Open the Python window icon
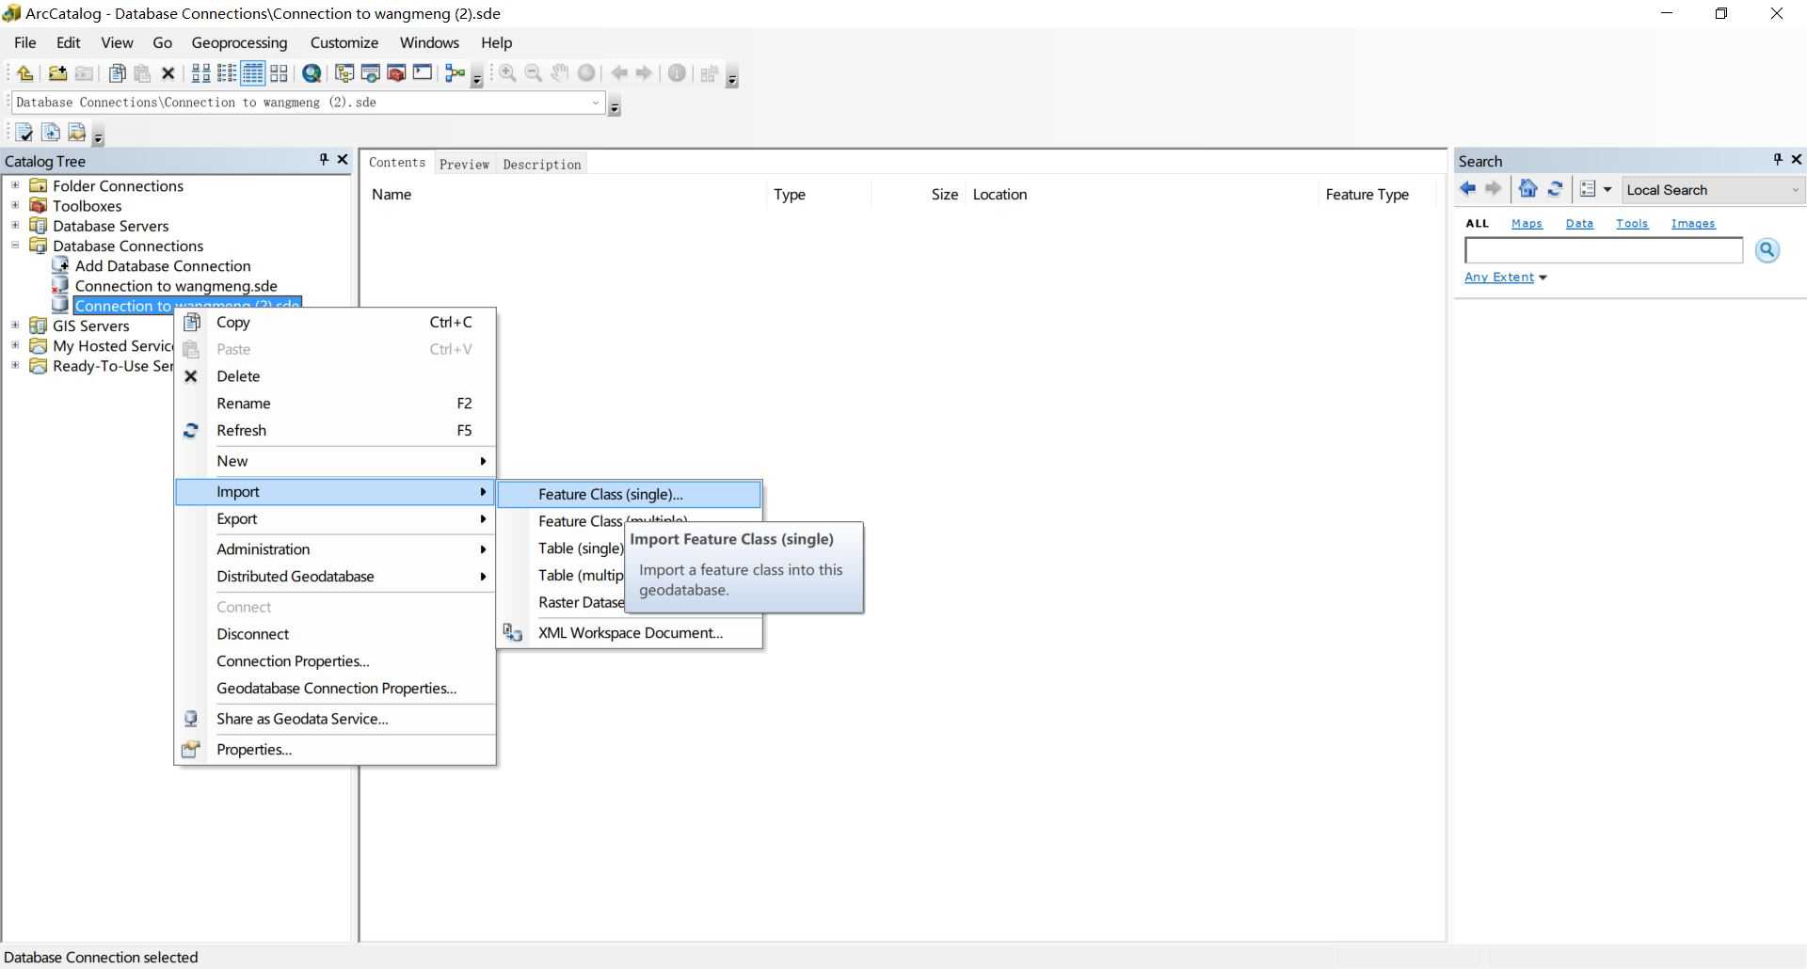This screenshot has width=1807, height=969. click(423, 73)
